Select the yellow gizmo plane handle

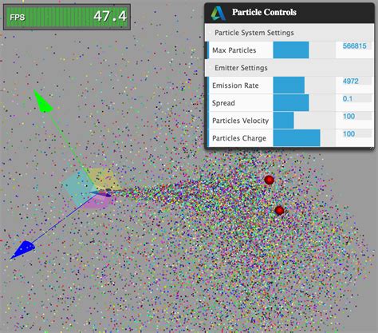pyautogui.click(x=104, y=179)
